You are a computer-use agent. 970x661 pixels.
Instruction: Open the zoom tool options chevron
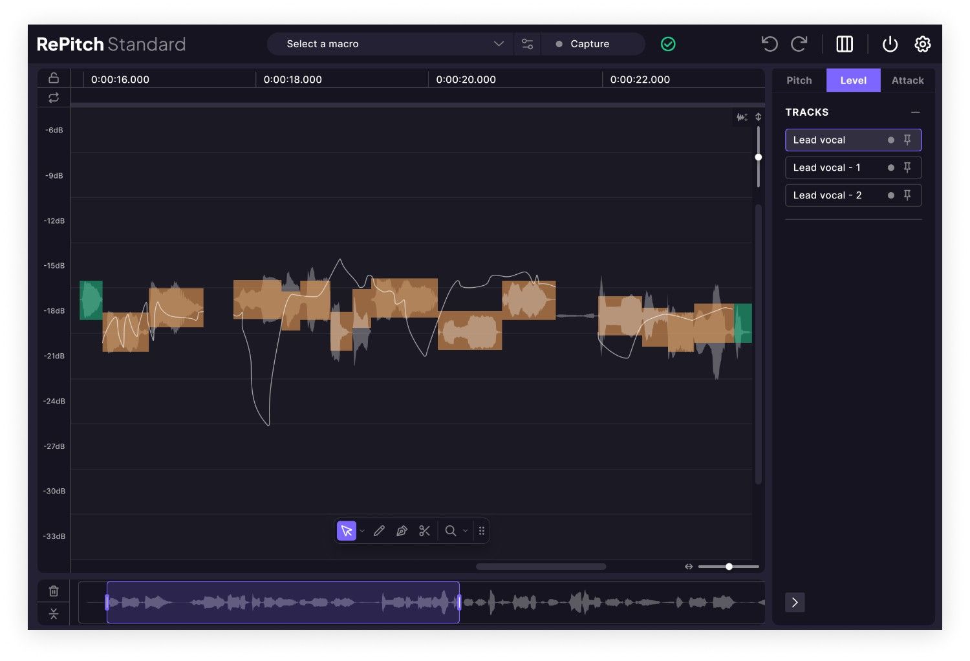click(465, 530)
